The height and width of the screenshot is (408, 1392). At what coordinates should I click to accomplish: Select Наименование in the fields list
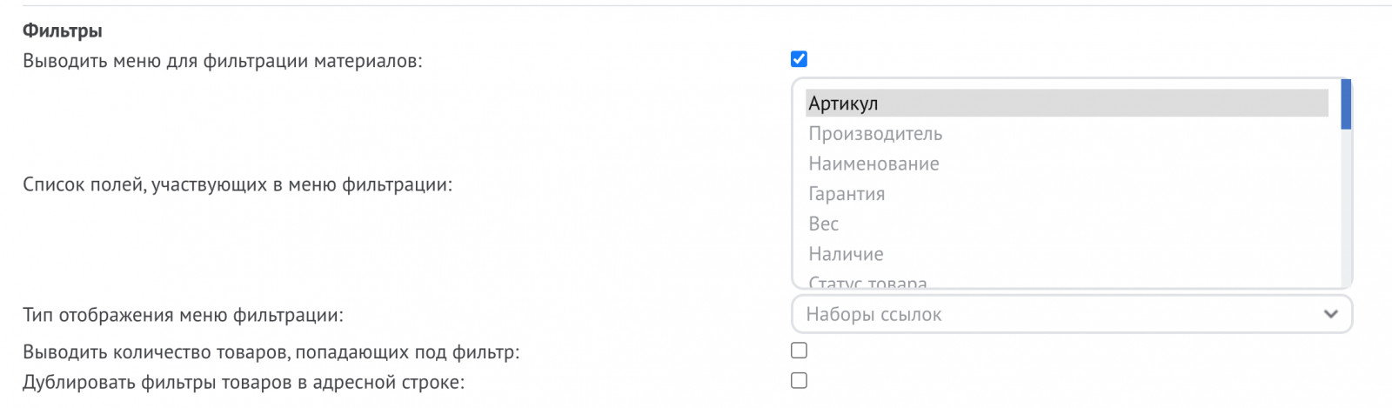click(x=1067, y=164)
